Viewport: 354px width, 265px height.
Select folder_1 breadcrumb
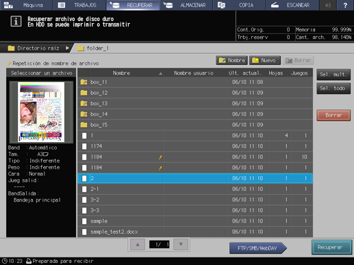tap(93, 48)
